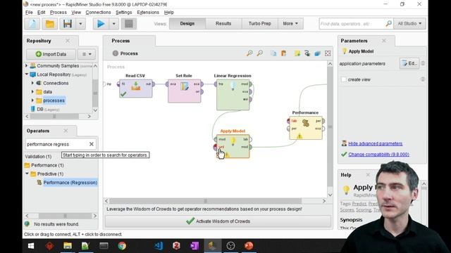
Task: Expand the Connections folder
Action: 32,83
